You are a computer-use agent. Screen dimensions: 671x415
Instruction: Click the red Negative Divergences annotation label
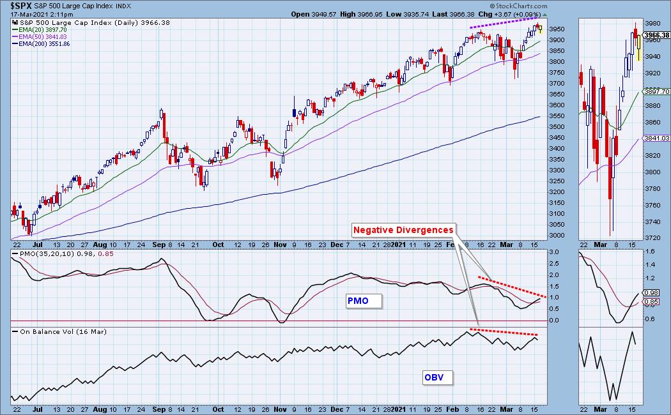coord(403,230)
